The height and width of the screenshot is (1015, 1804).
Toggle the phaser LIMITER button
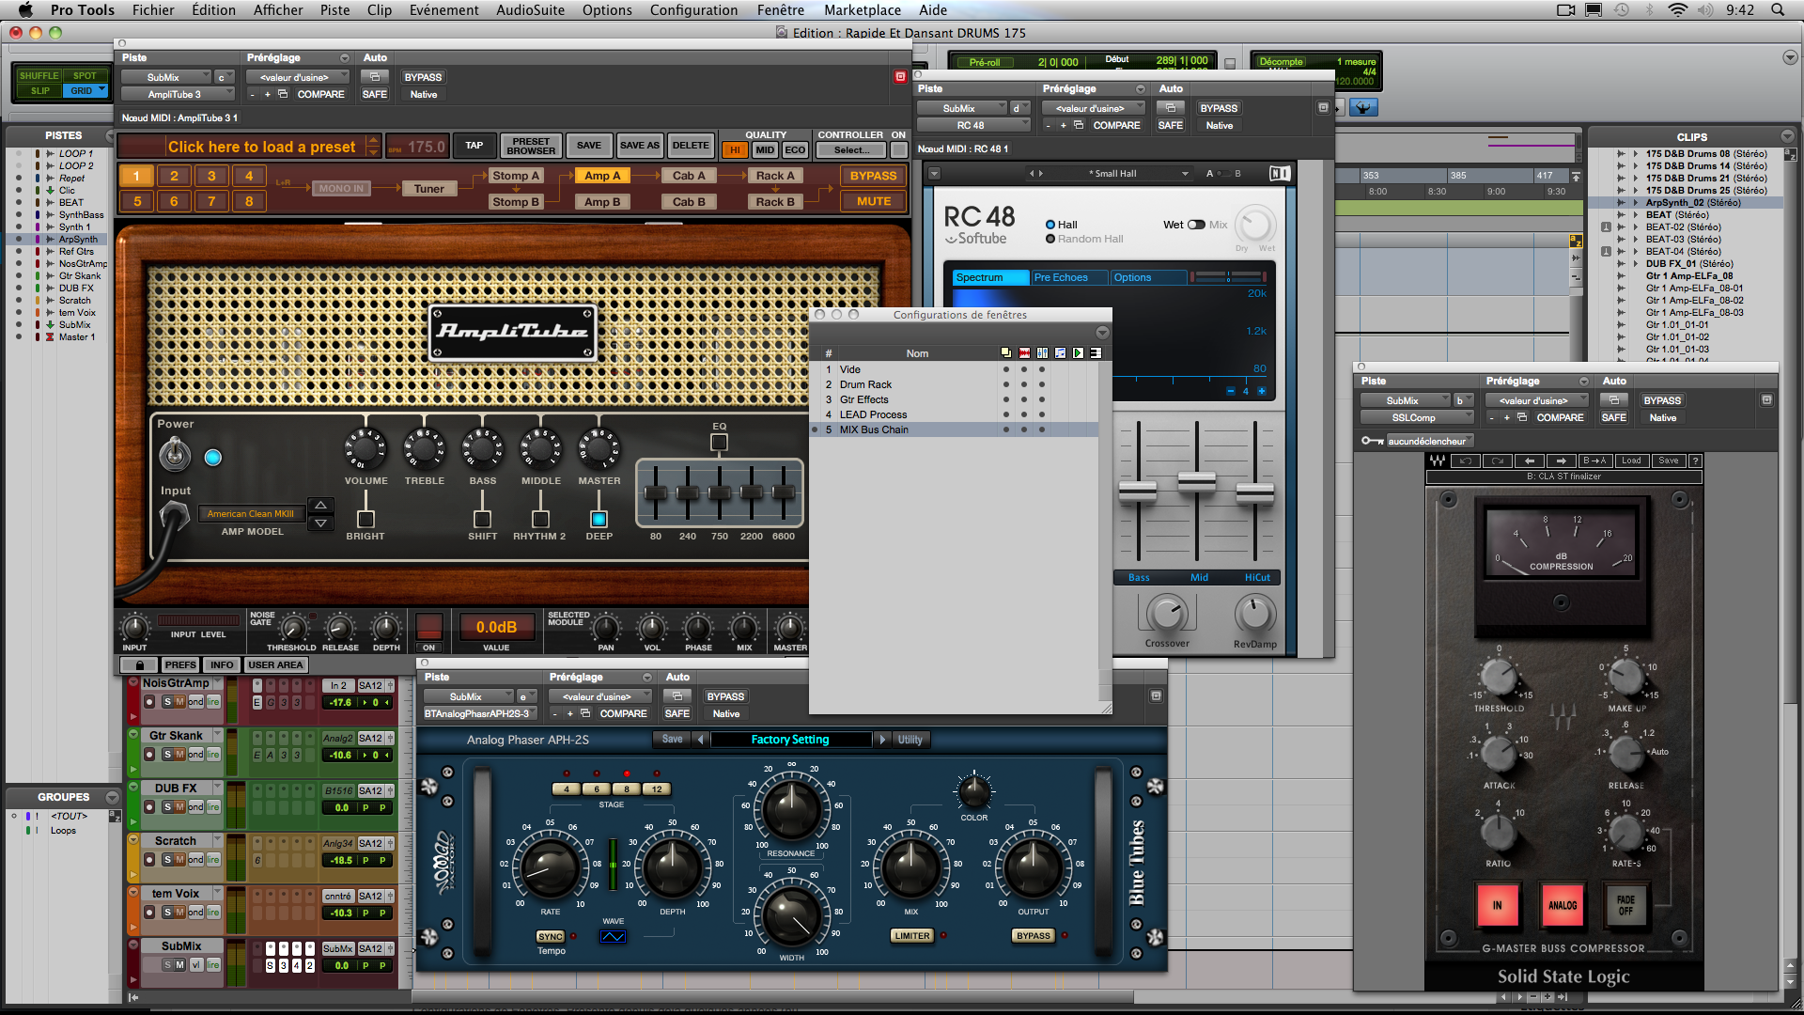coord(911,936)
